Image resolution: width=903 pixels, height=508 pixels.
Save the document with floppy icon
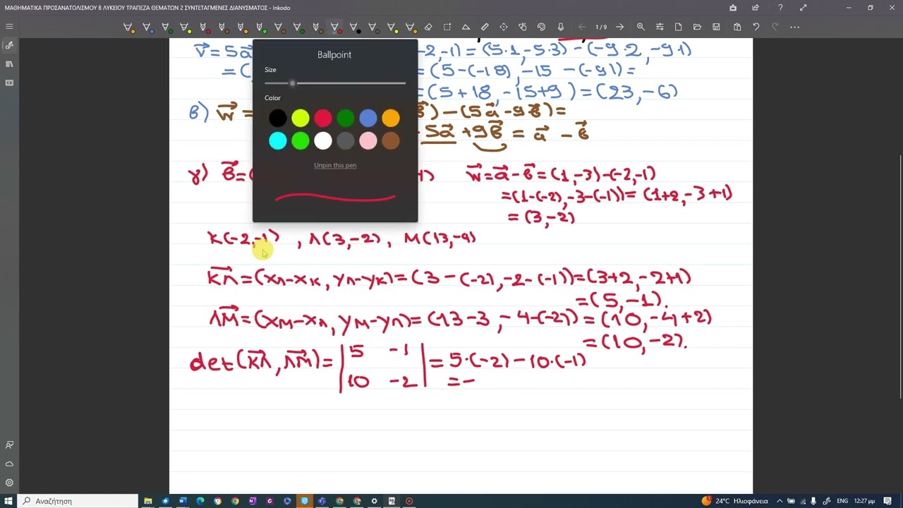pyautogui.click(x=716, y=27)
